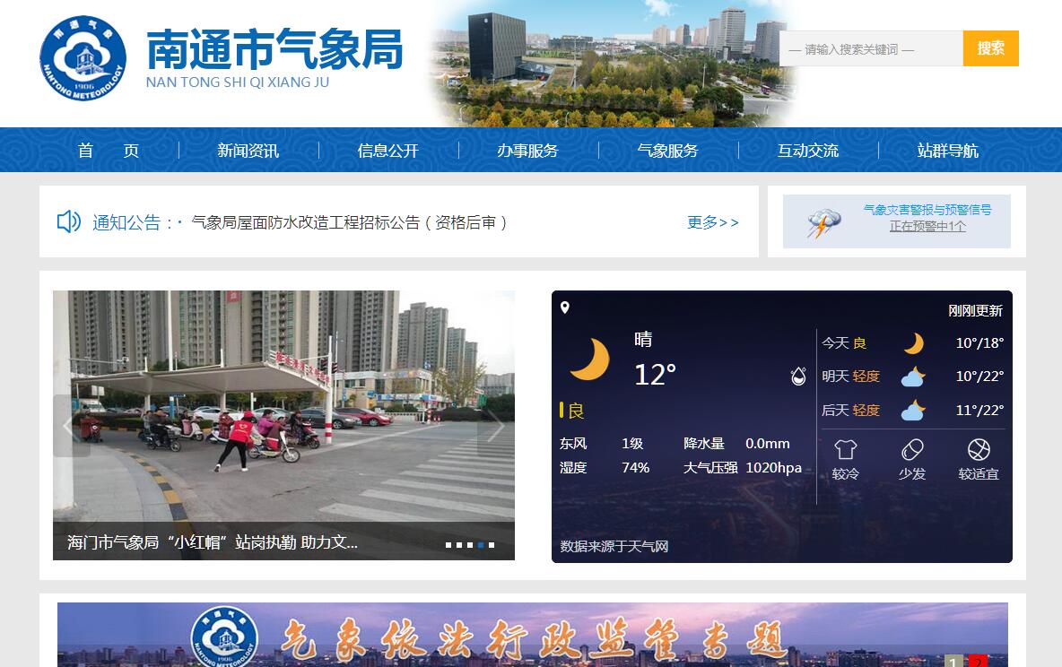1062x667 pixels.
Task: Click the logo on the 气象依法行政监管专题 banner
Action: (x=225, y=637)
